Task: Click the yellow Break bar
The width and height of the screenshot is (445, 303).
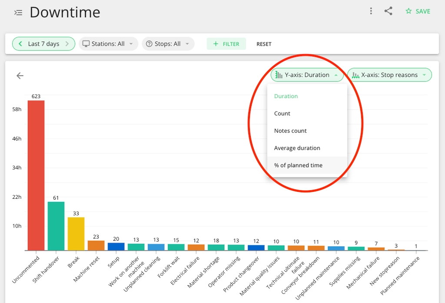Action: point(76,234)
